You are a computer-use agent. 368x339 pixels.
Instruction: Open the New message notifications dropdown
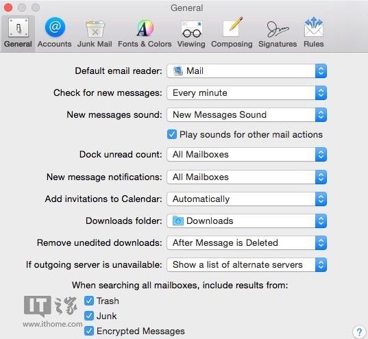click(247, 177)
